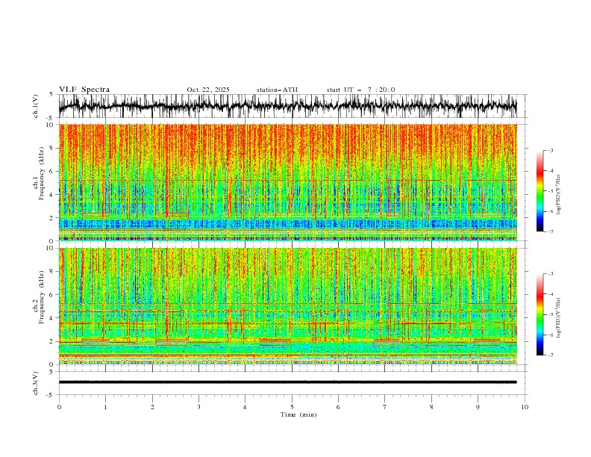Click the ch.1 spectrogram color bar
Screen dimensions: 591x457
click(x=540, y=191)
